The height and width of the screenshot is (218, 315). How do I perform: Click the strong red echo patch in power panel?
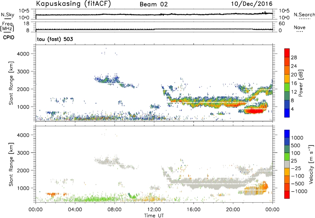[x=254, y=111]
